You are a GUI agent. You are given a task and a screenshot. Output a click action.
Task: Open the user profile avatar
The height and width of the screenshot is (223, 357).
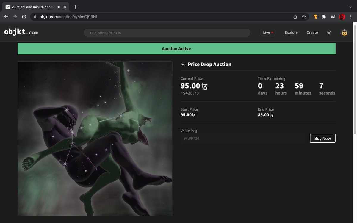345,33
